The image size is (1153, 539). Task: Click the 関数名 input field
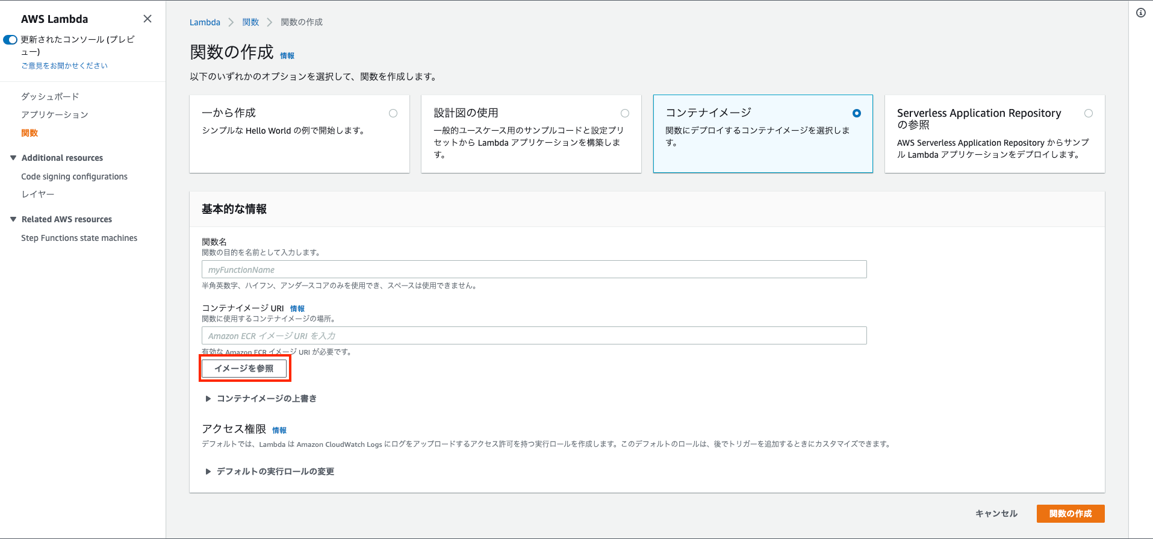tap(534, 269)
